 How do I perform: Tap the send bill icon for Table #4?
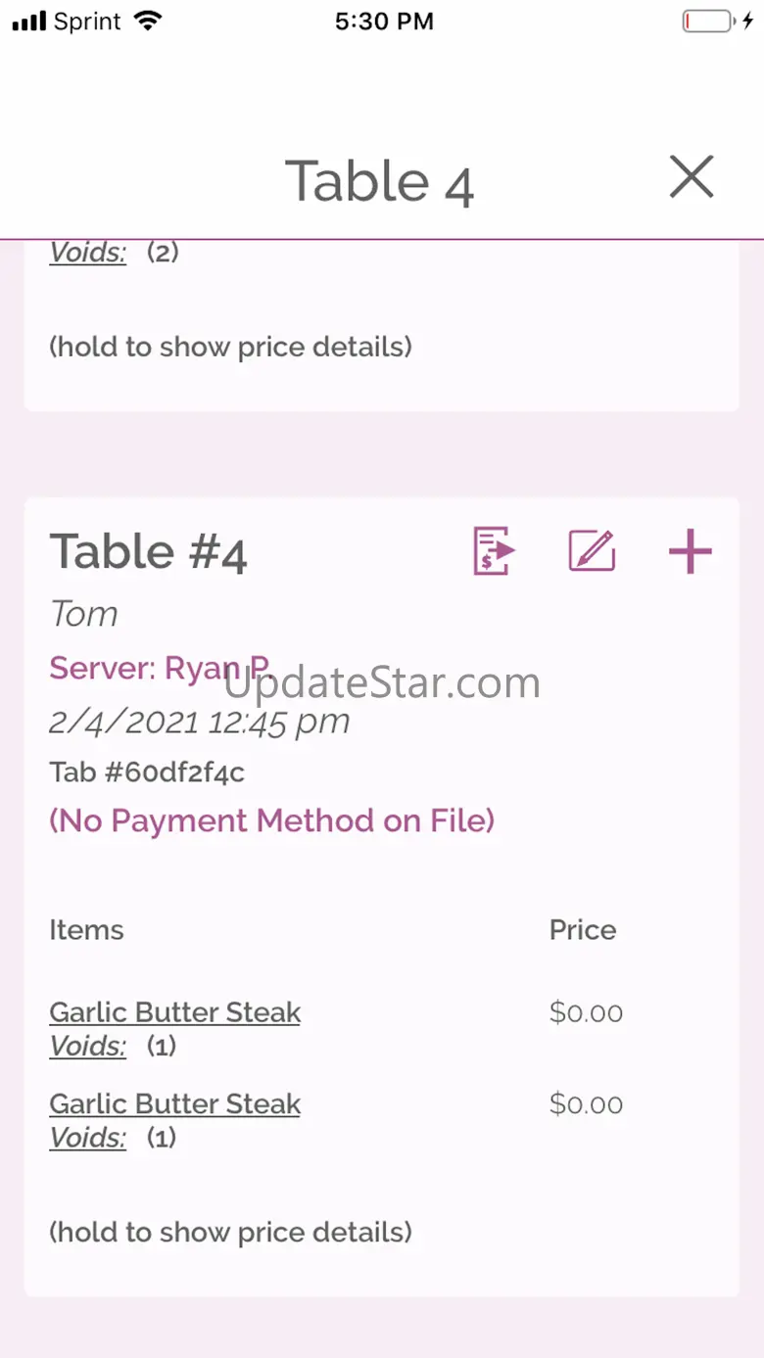(494, 551)
